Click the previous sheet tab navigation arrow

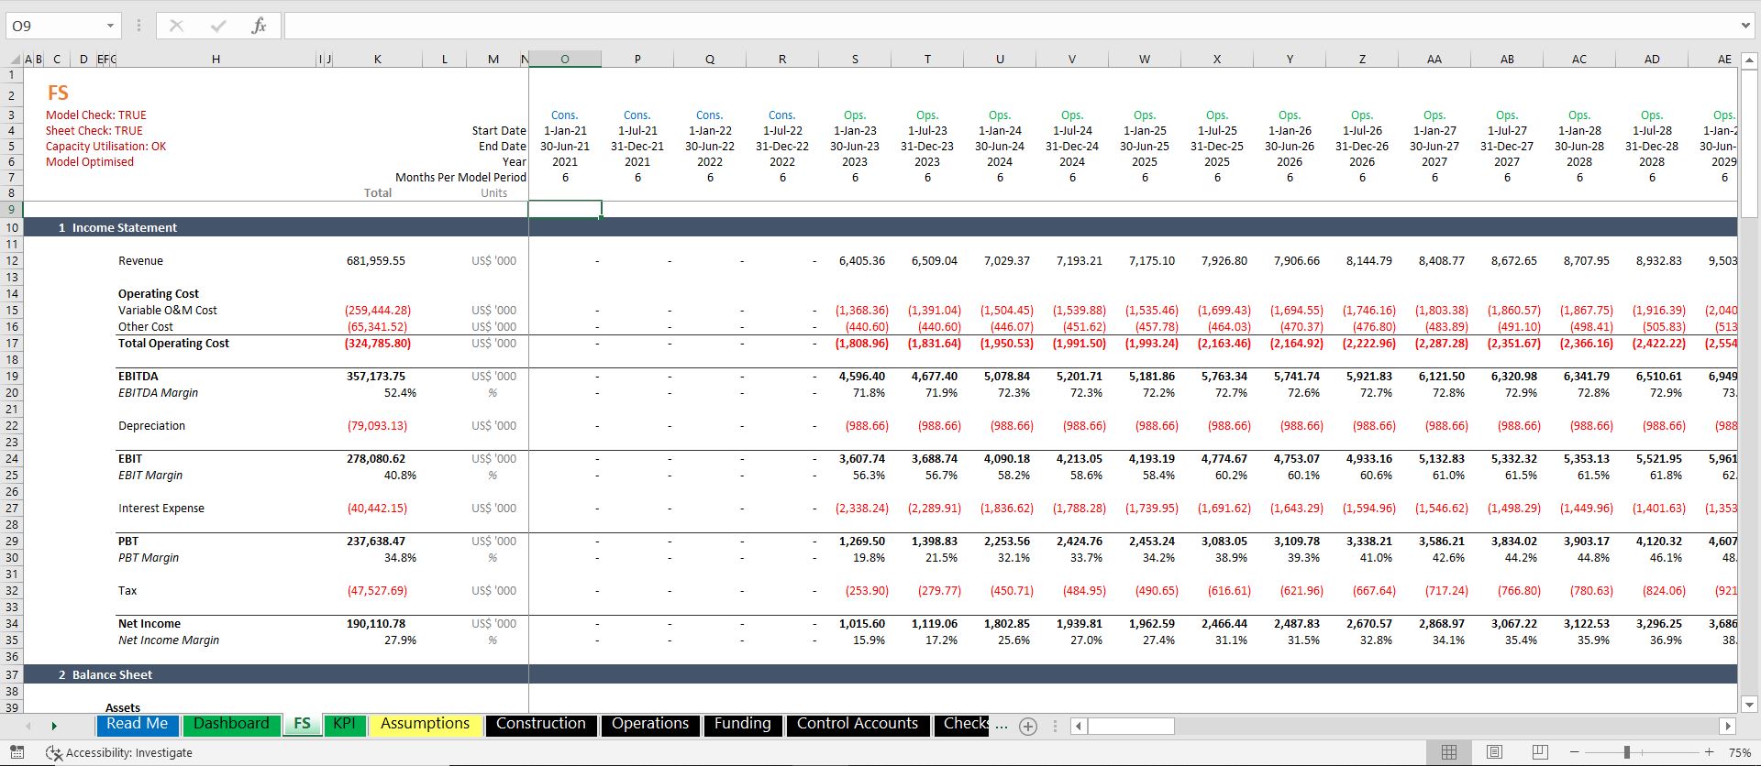point(28,726)
